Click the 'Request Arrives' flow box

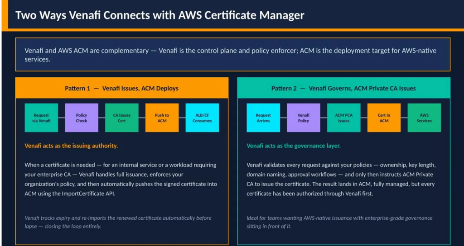pos(263,118)
